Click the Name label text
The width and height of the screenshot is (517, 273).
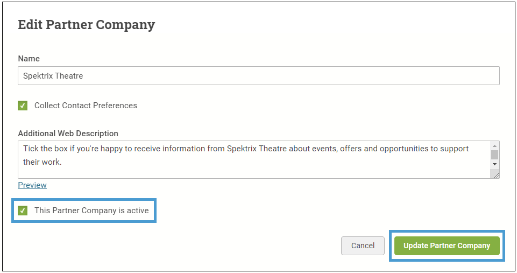(29, 59)
